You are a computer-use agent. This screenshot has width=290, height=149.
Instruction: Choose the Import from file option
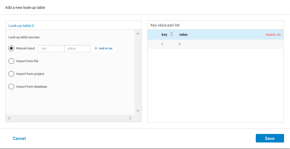coord(11,61)
